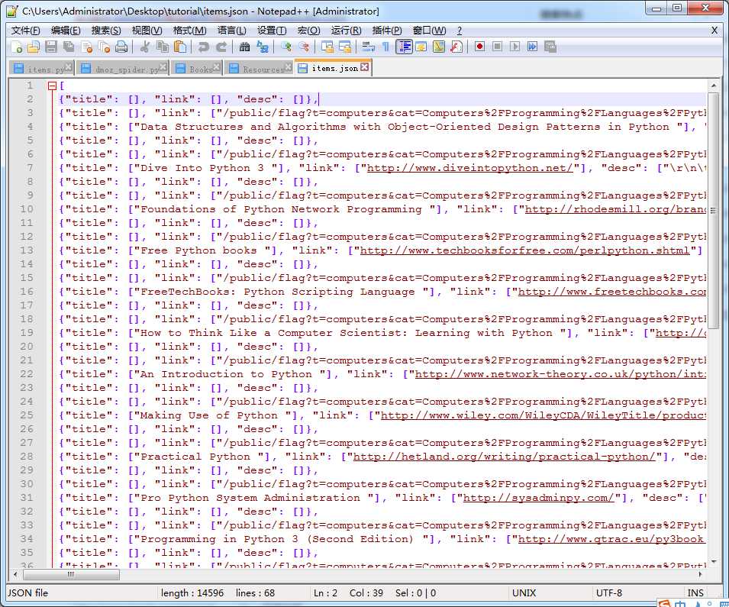Open Find dialog with binoculars icon
Viewport: 729px width, 607px height.
tap(244, 47)
